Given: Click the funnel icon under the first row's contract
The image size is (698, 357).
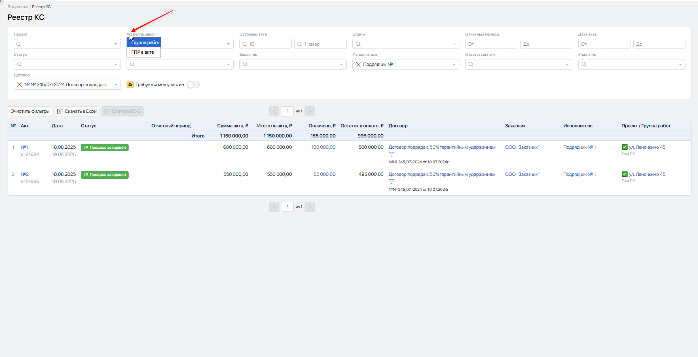Looking at the screenshot, I should click(391, 154).
